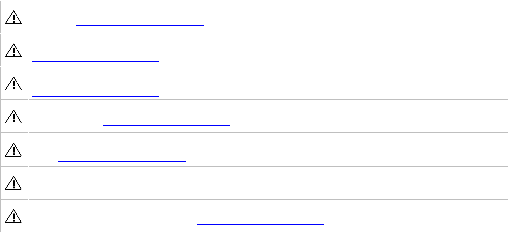The height and width of the screenshot is (233, 509).
Task: Click the empty content cell in the fourth row
Action: point(268,116)
